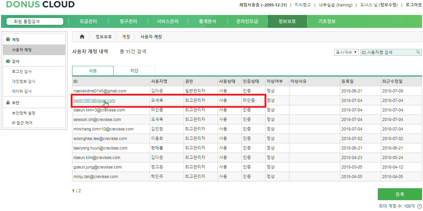This screenshot has width=423, height=211.
Task: Click the green 등록 button
Action: 400,194
